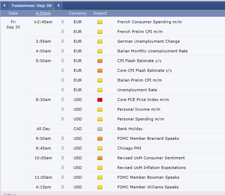225x195 pixels.
Task: Click orange impact icon for CPI Flash Estimate
Action: tap(100, 61)
